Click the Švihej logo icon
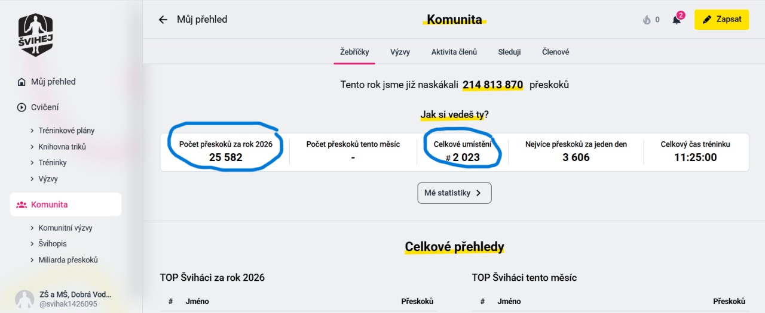This screenshot has height=313, width=765. point(36,35)
